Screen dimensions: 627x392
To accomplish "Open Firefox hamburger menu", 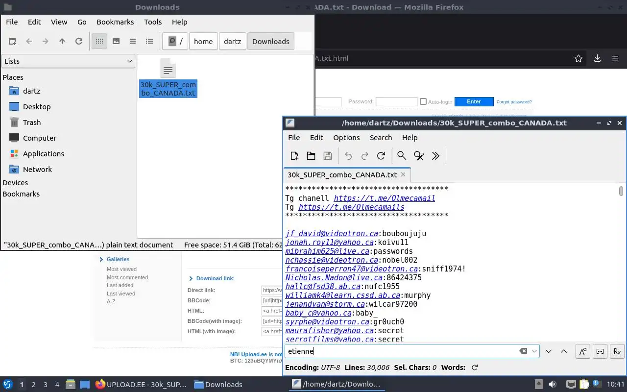I will point(615,58).
